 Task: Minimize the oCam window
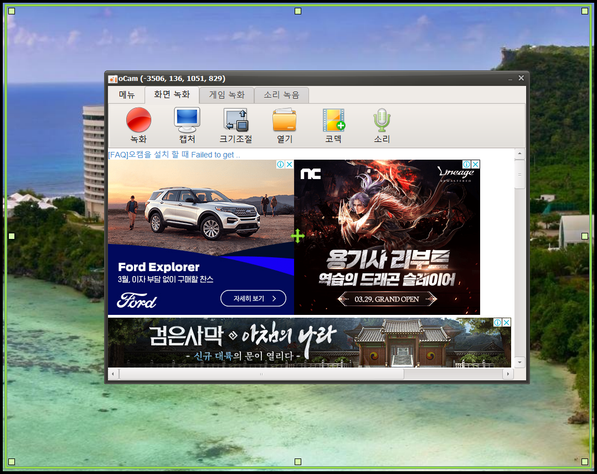(510, 79)
